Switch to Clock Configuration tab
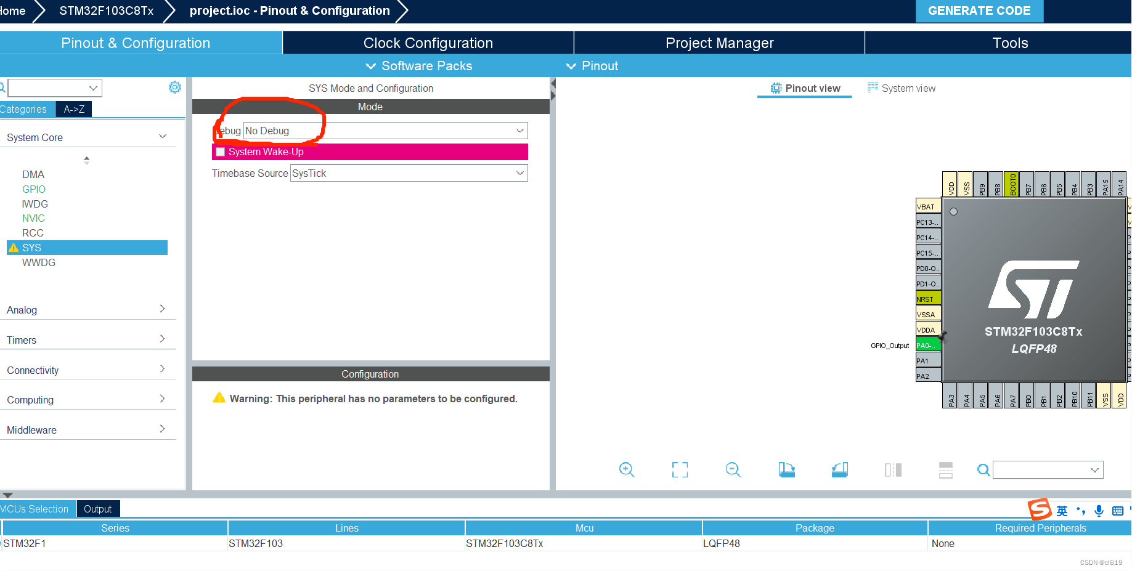This screenshot has width=1132, height=571. click(x=428, y=43)
